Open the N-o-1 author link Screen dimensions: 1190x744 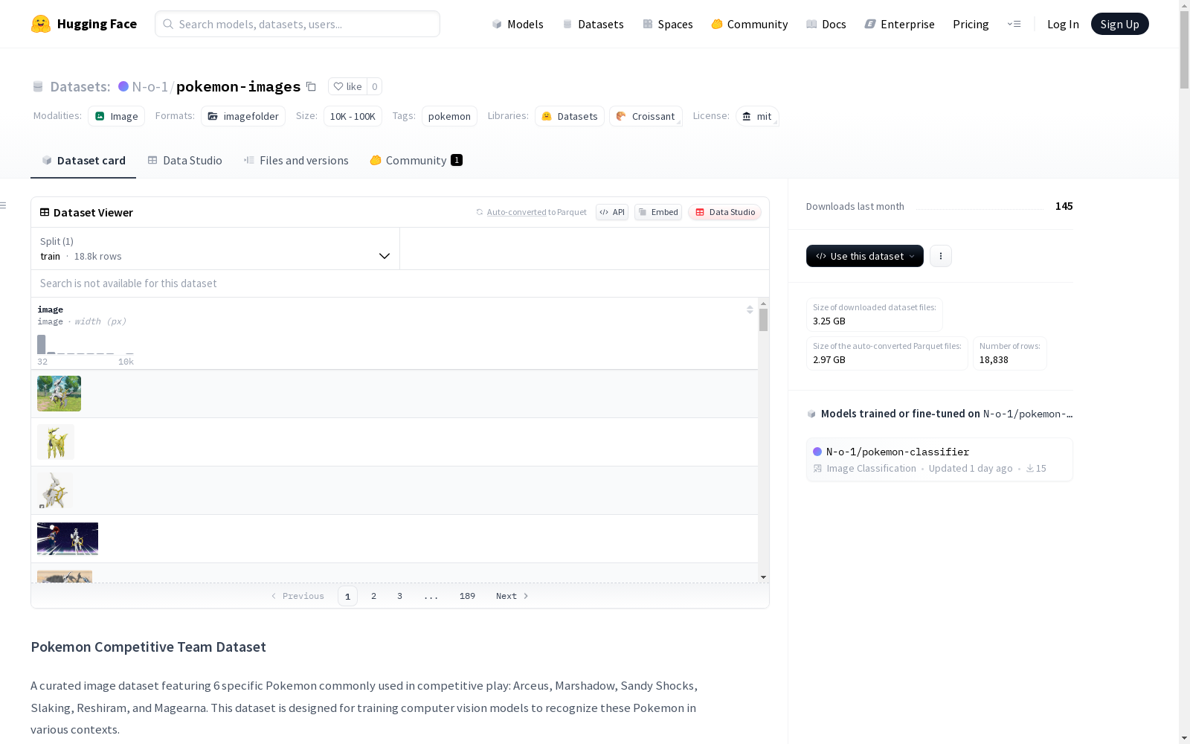149,86
